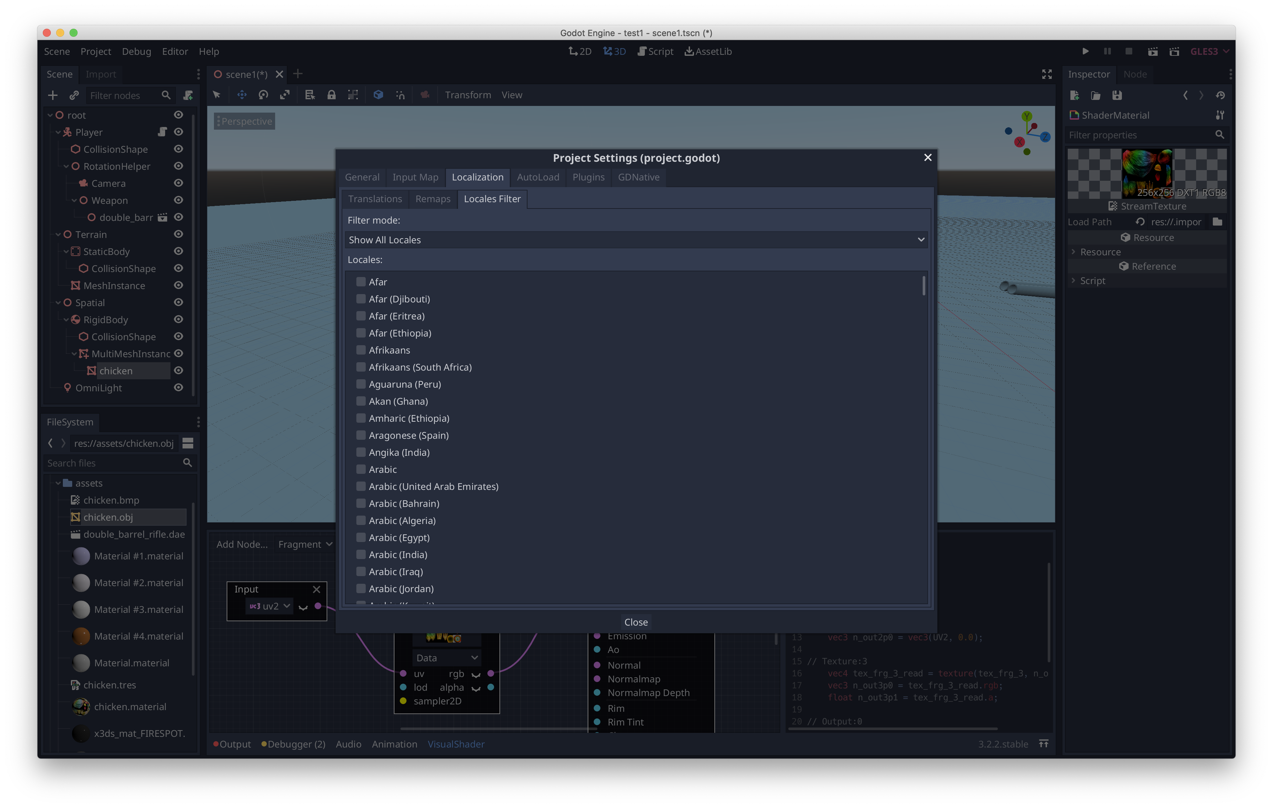Close the Project Settings dialog via Close button
Image resolution: width=1273 pixels, height=808 pixels.
pos(636,622)
